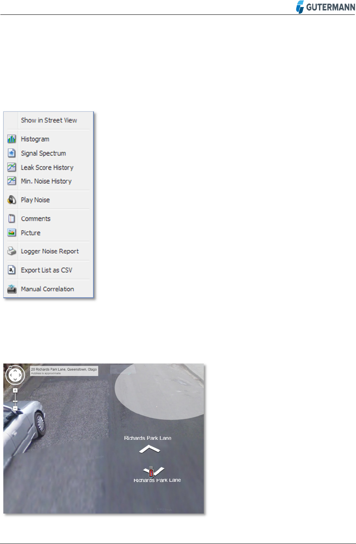
Task: Click the 20 Richards Park Lane address label
Action: pyautogui.click(x=64, y=371)
